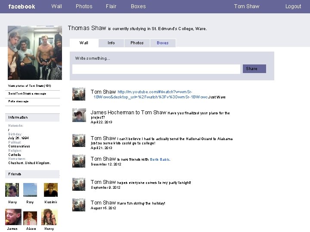Image resolution: width=310 pixels, height=232 pixels.
Task: Click the Share button
Action: pyautogui.click(x=254, y=69)
